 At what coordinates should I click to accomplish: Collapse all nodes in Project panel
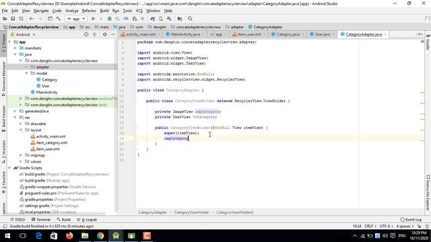(94, 34)
